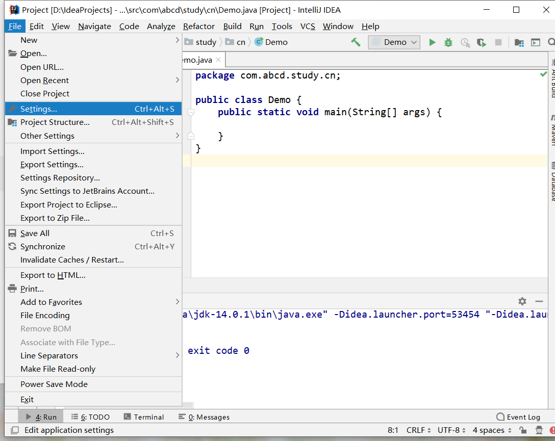Open the Build menu

click(232, 26)
